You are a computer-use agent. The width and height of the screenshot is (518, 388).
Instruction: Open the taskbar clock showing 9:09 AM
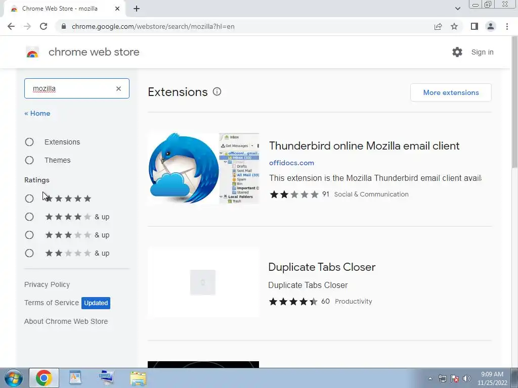[492, 378]
